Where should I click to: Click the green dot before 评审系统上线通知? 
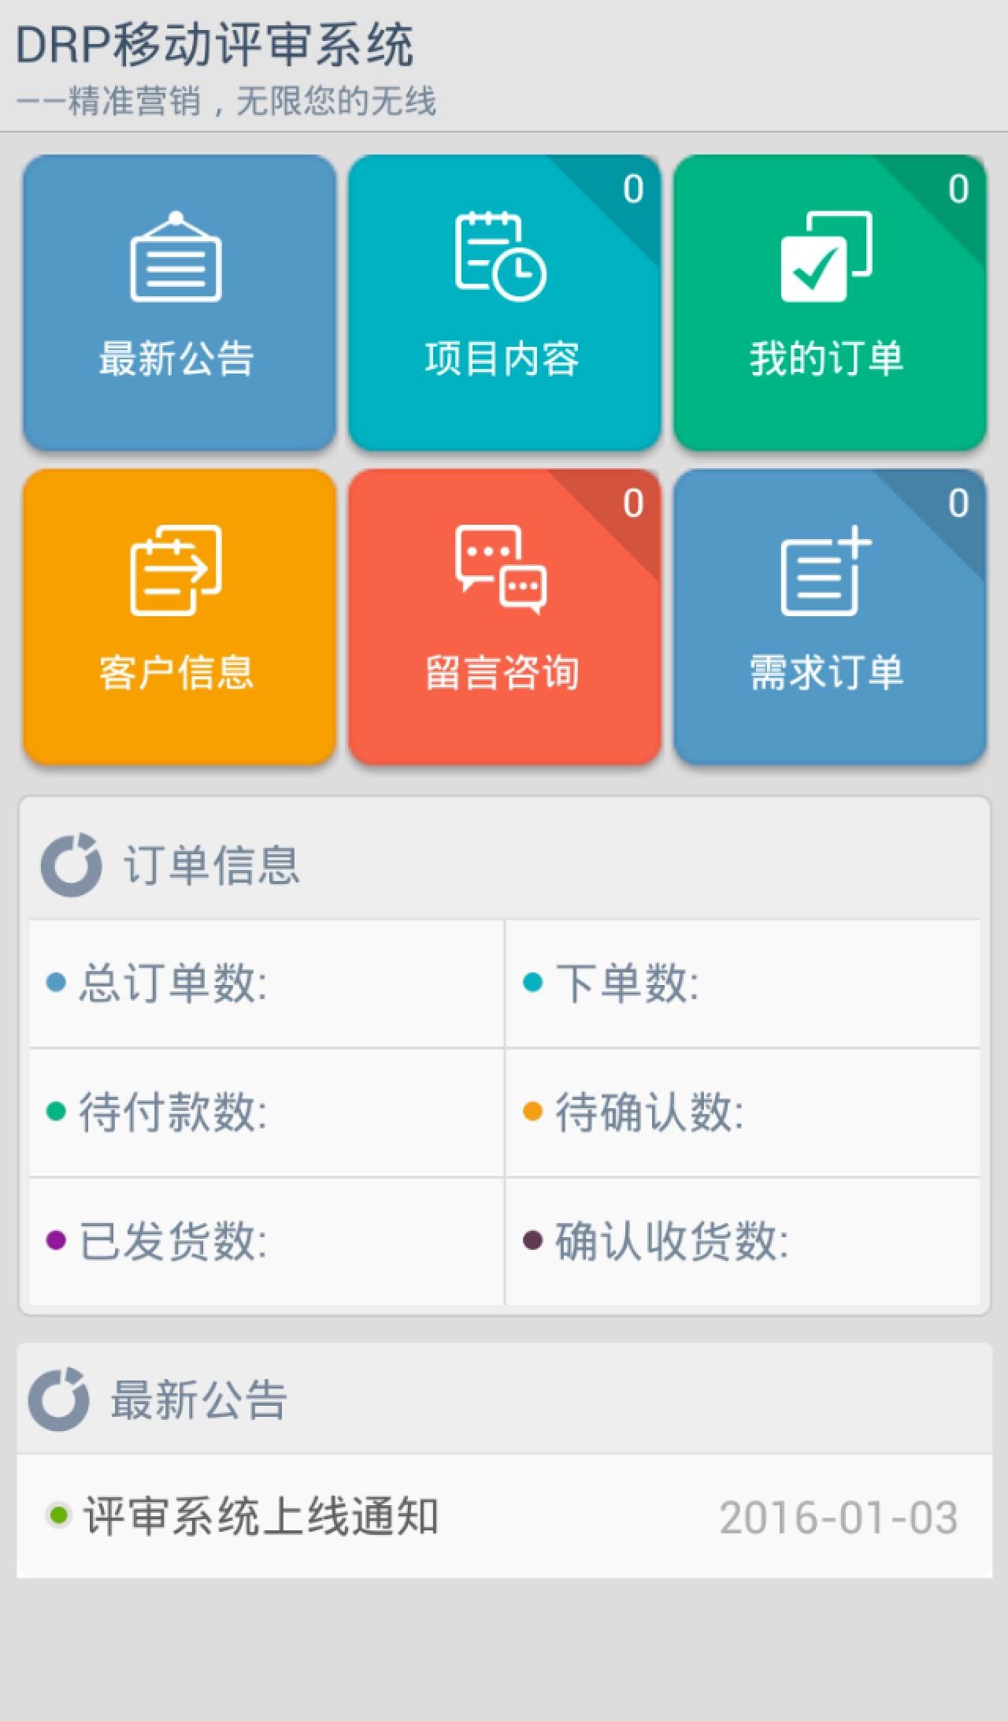58,1515
